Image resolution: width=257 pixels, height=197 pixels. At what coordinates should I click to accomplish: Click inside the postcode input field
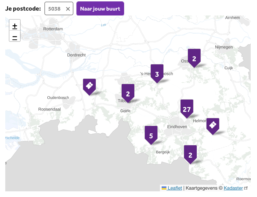pyautogui.click(x=55, y=9)
